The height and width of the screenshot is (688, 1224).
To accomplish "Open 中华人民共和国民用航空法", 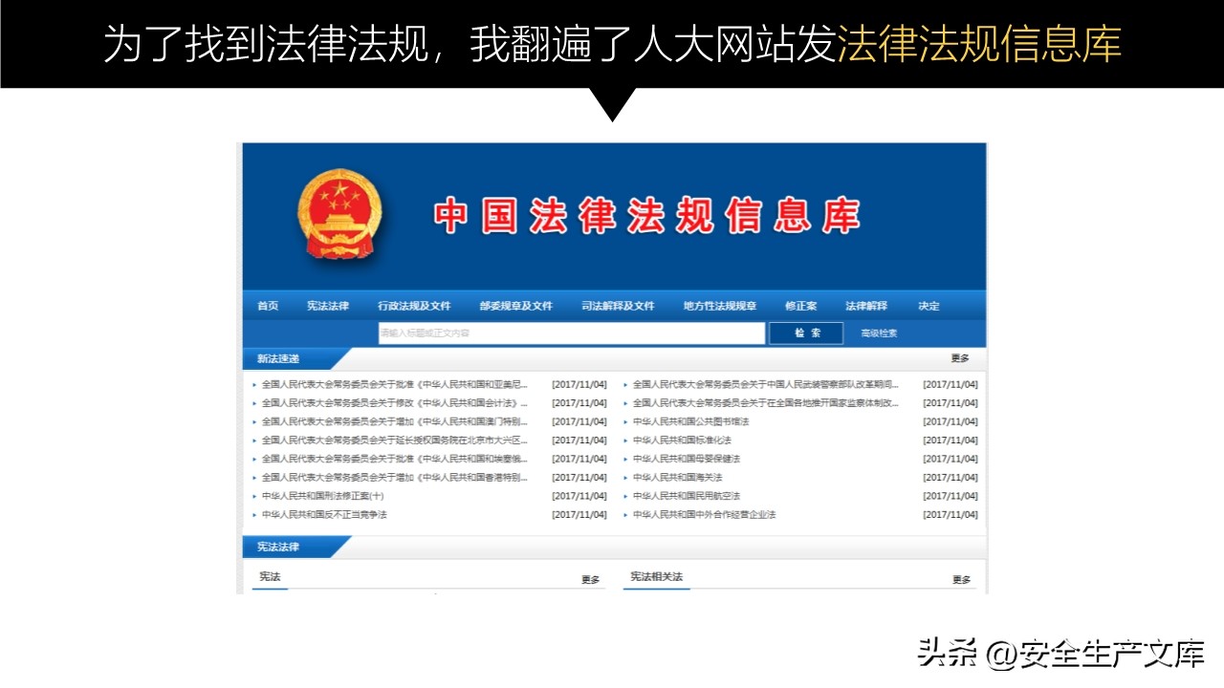I will [x=687, y=496].
